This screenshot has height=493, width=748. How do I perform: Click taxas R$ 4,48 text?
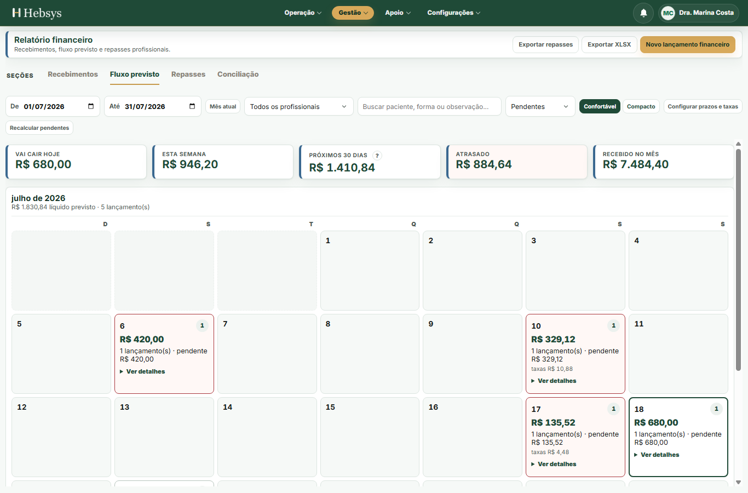(x=550, y=452)
